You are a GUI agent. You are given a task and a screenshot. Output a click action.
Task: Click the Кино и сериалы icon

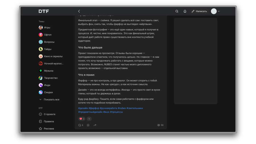pyautogui.click(x=41, y=56)
